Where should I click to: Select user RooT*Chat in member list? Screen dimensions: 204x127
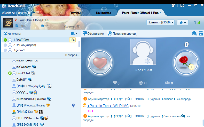coord(23,73)
